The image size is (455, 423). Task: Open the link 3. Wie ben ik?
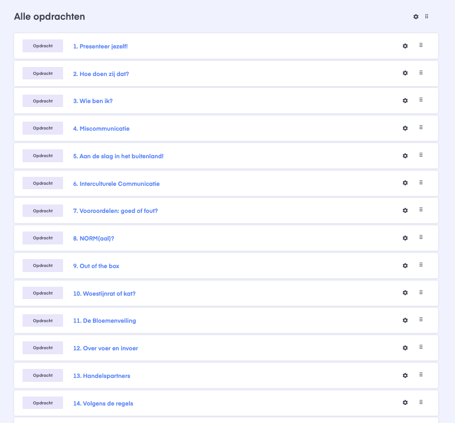click(x=93, y=101)
